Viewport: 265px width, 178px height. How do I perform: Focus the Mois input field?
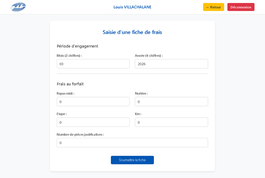point(93,64)
